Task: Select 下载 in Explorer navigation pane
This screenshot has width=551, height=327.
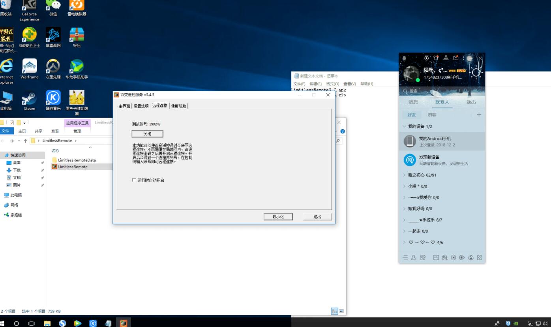Action: (x=17, y=170)
